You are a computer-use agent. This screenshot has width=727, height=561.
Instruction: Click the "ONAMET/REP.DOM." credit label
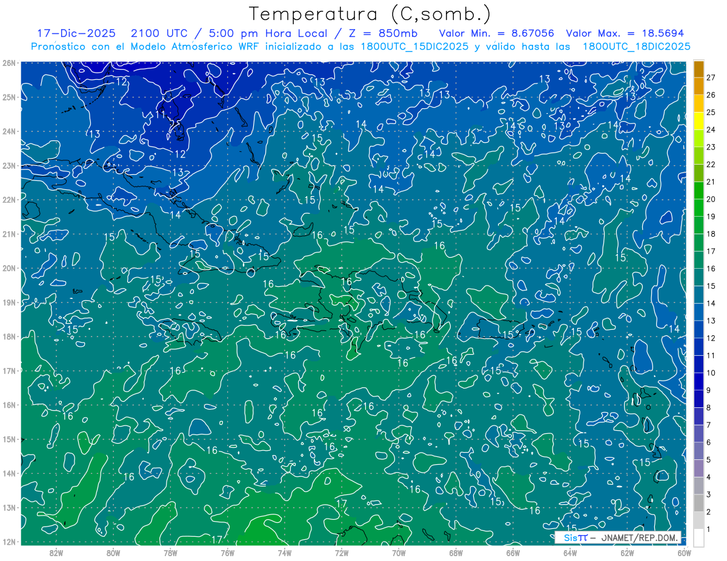(x=640, y=537)
